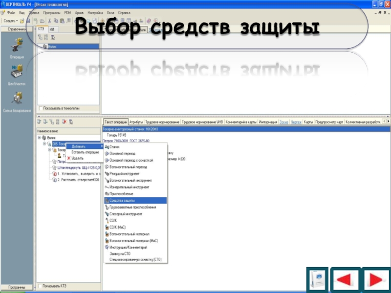Toggle the Показывать КТЭ checkbox
Screen dimensions: 391x293
click(x=41, y=286)
